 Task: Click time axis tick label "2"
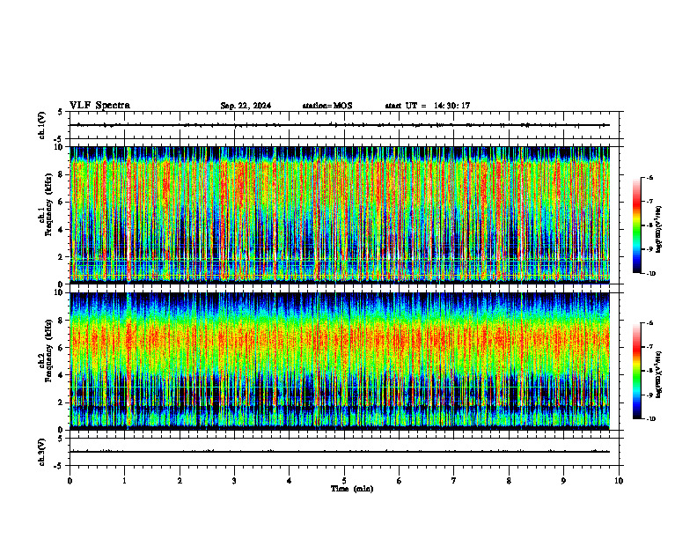click(x=180, y=481)
